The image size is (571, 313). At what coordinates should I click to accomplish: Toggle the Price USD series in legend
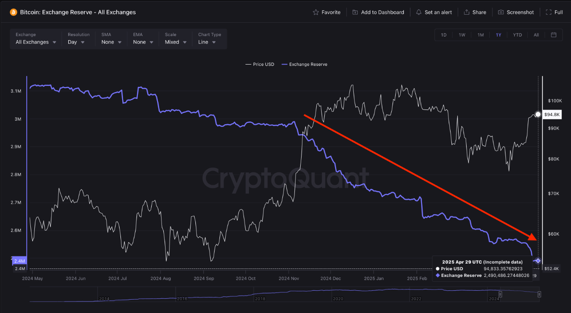pyautogui.click(x=260, y=64)
